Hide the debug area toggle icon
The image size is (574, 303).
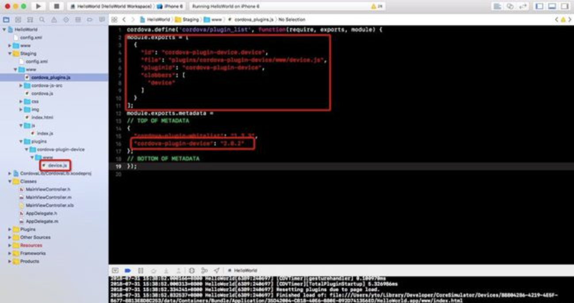point(115,270)
